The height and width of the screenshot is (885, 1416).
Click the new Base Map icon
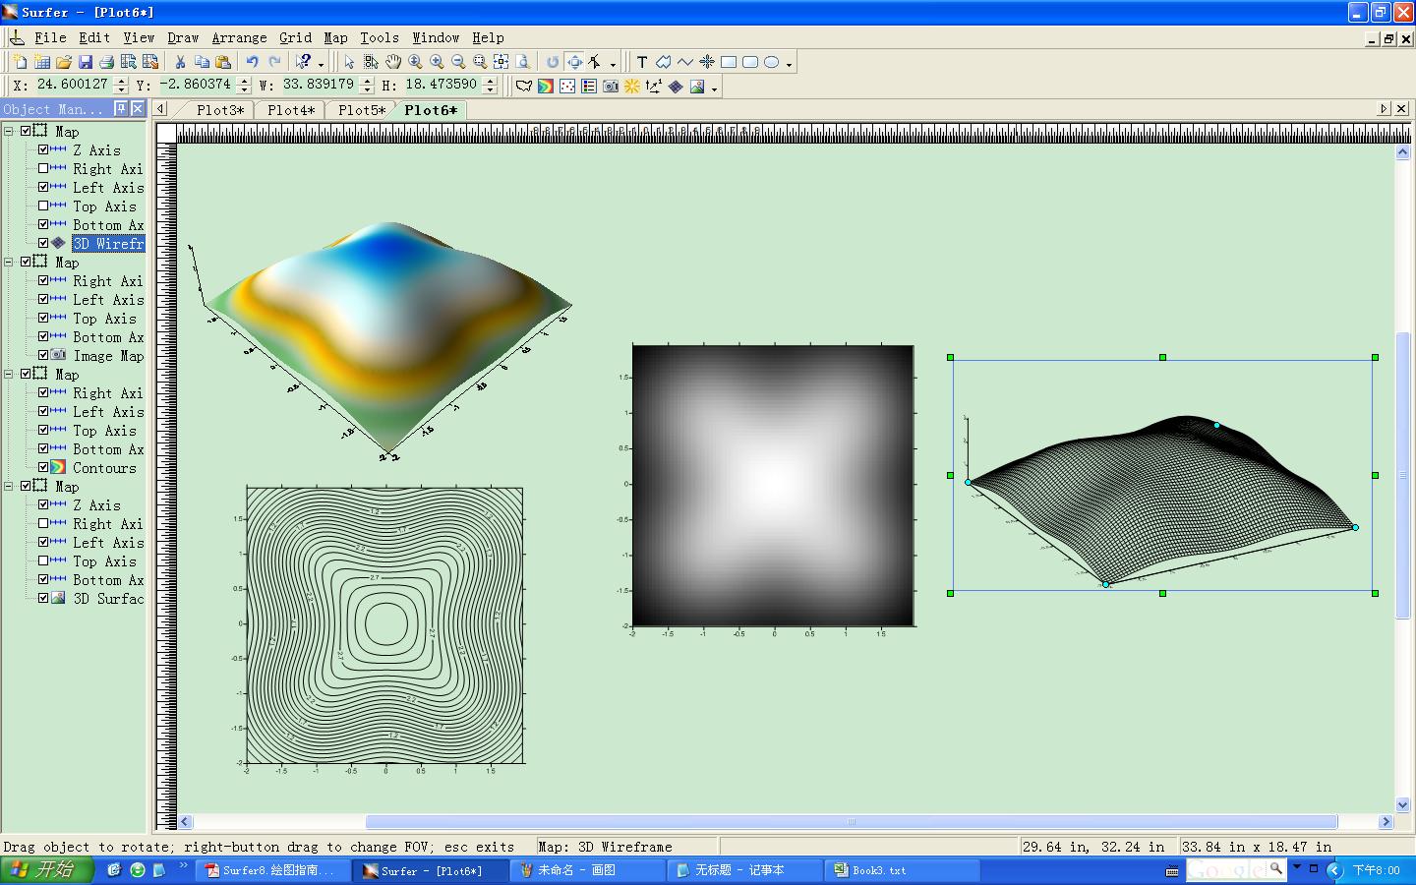(x=524, y=87)
